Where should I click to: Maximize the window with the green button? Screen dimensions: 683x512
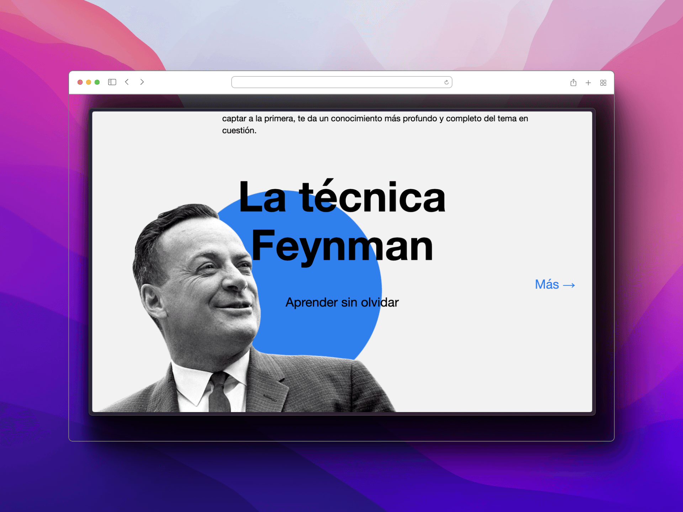tap(97, 82)
